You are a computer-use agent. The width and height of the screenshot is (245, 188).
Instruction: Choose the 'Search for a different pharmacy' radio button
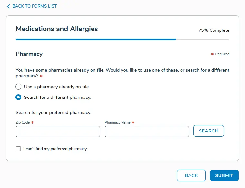tap(19, 97)
